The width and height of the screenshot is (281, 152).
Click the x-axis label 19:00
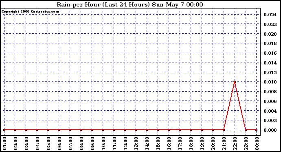[x=202, y=143]
